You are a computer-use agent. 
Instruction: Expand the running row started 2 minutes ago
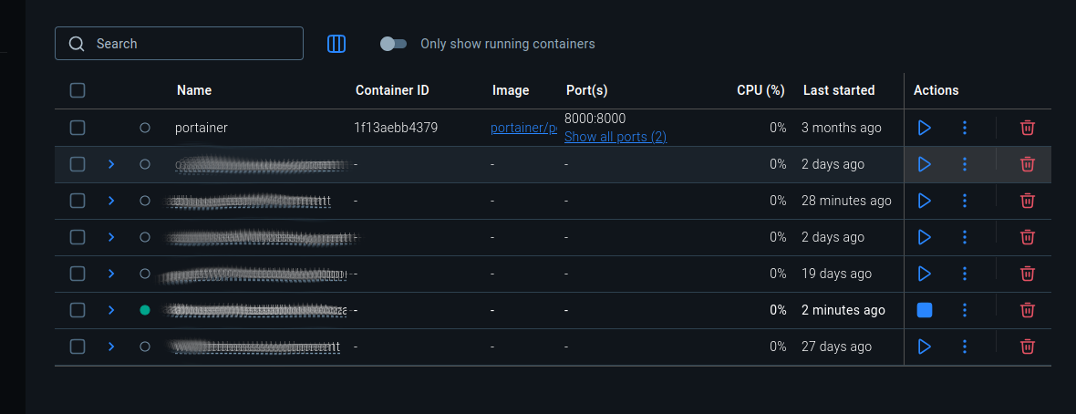[111, 310]
